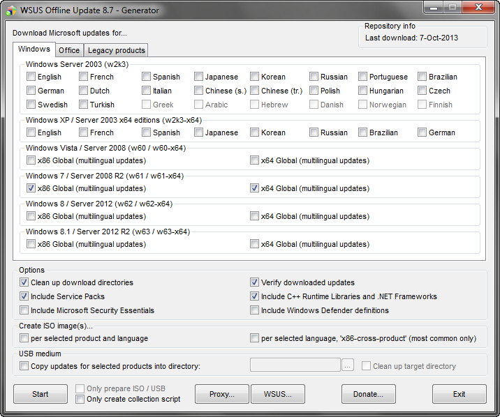Check the Hungarian checkbox
Screen dimensions: 500x417
362,91
